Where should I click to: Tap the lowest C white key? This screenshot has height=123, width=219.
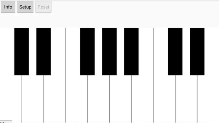11,99
